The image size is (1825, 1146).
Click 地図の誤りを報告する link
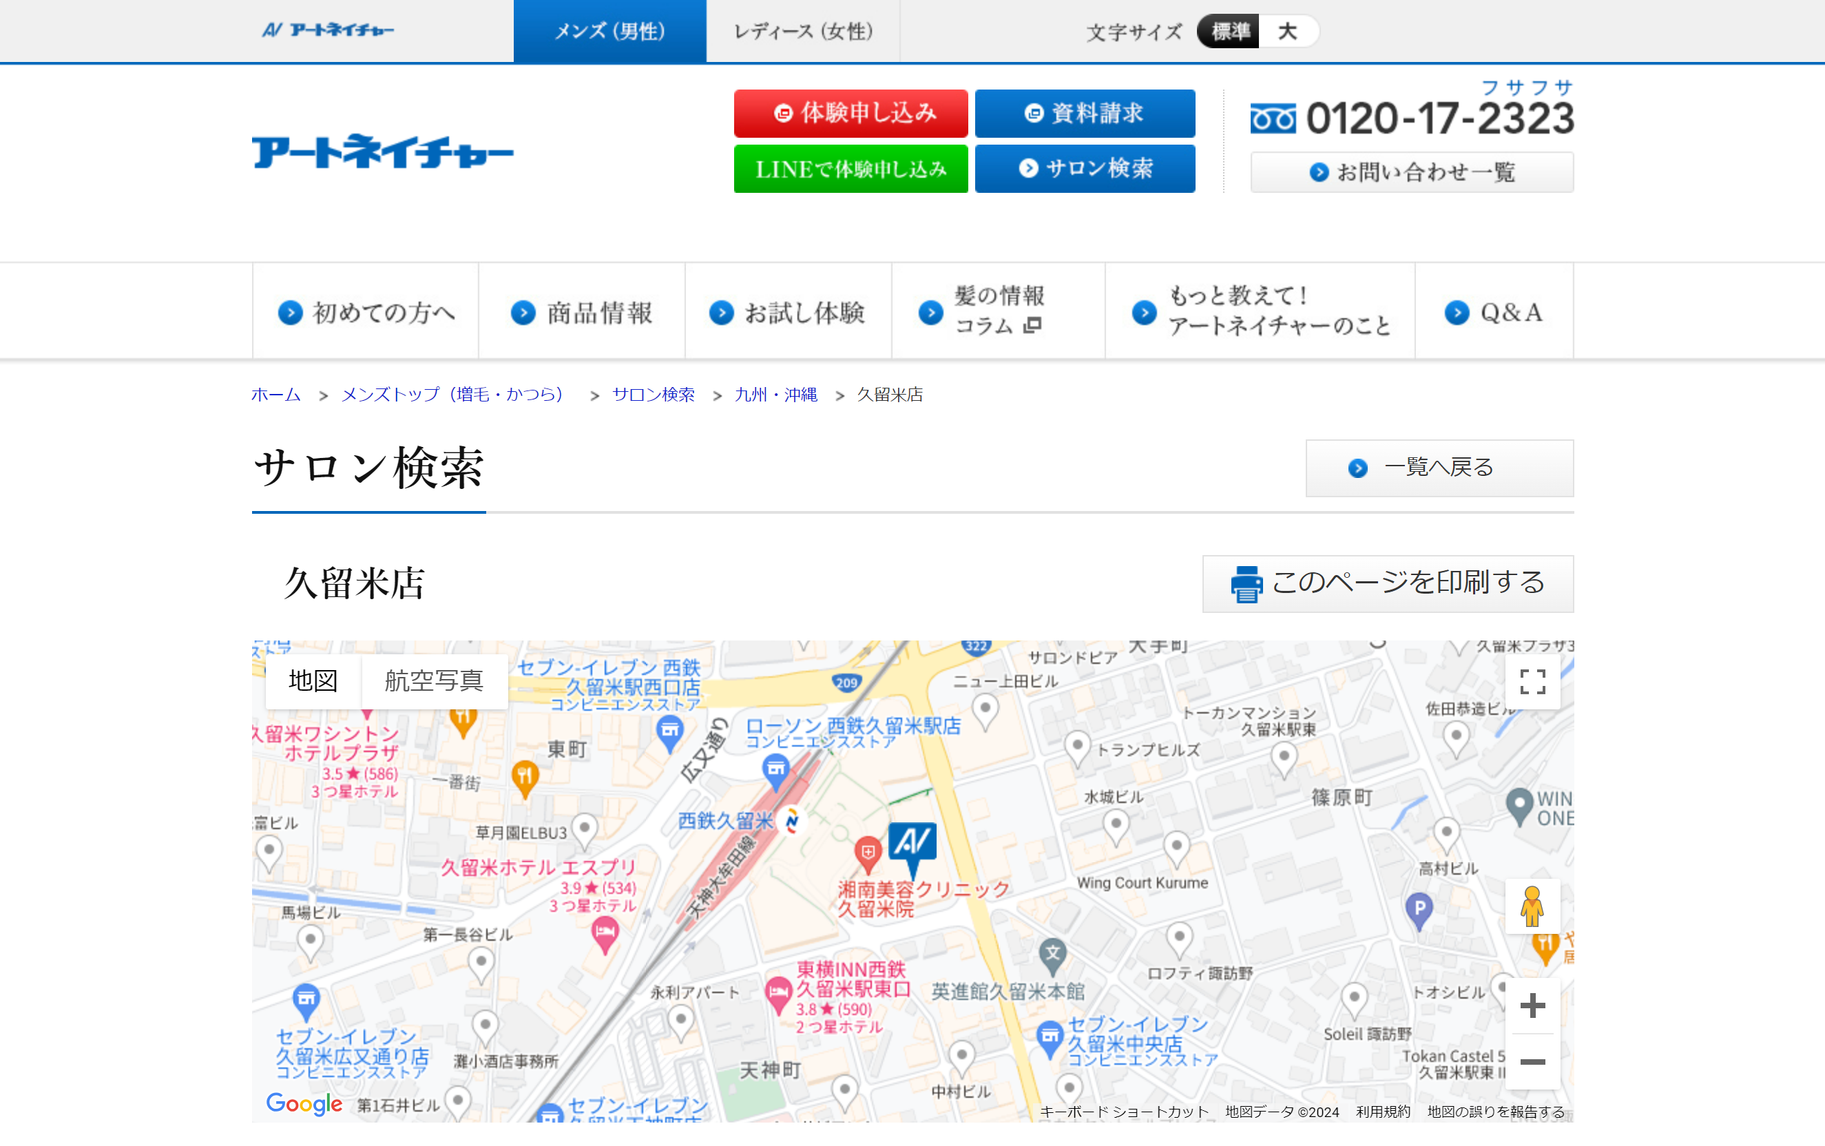(1496, 1112)
